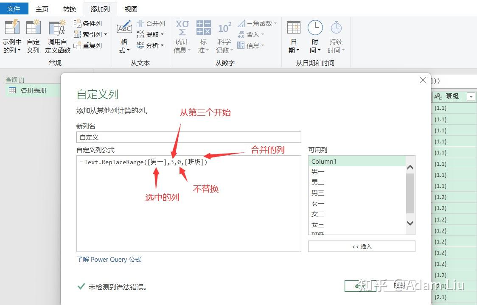The height and width of the screenshot is (305, 477).
Task: Open the 分析 dropdown menu
Action: (x=162, y=46)
